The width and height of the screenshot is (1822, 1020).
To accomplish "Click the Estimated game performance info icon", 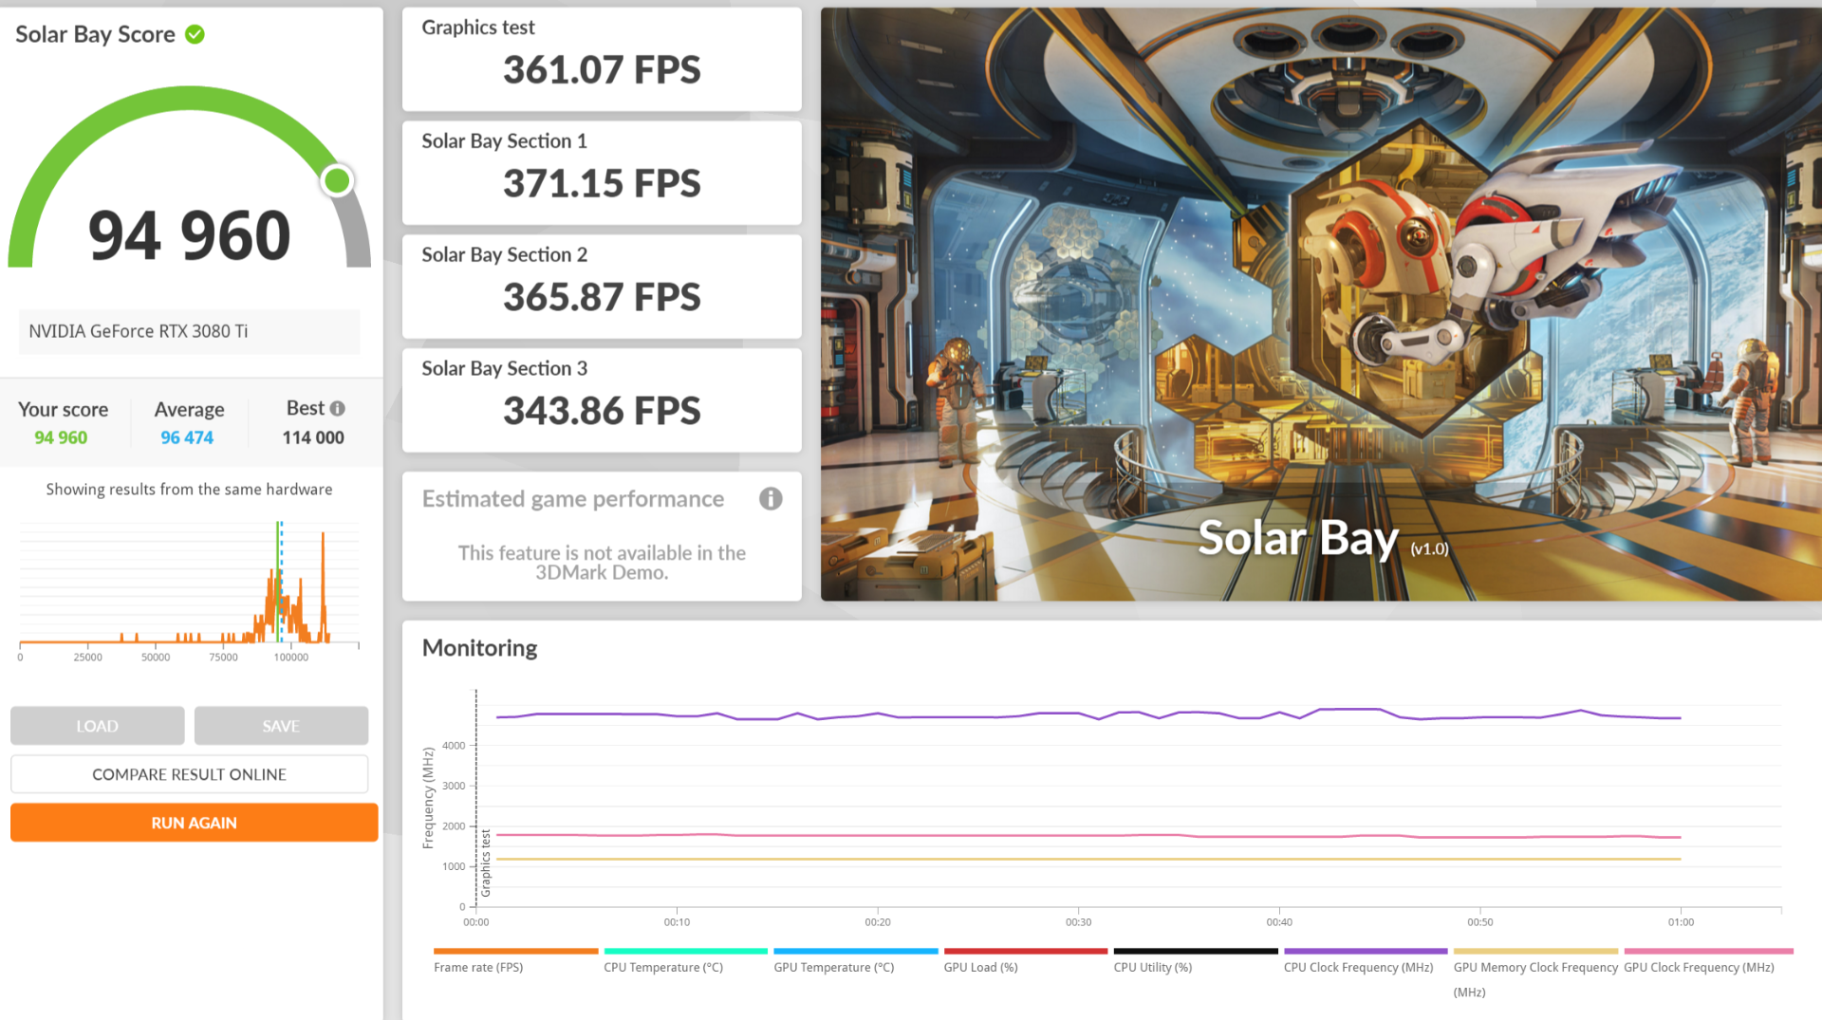I will tap(771, 498).
